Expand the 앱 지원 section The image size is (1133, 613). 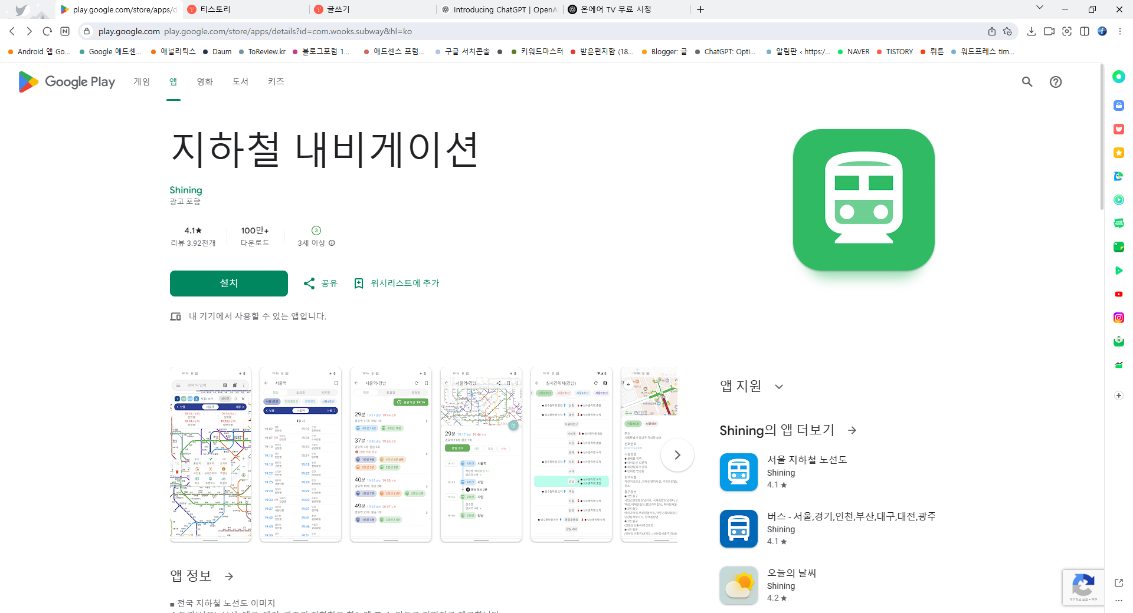click(x=779, y=386)
